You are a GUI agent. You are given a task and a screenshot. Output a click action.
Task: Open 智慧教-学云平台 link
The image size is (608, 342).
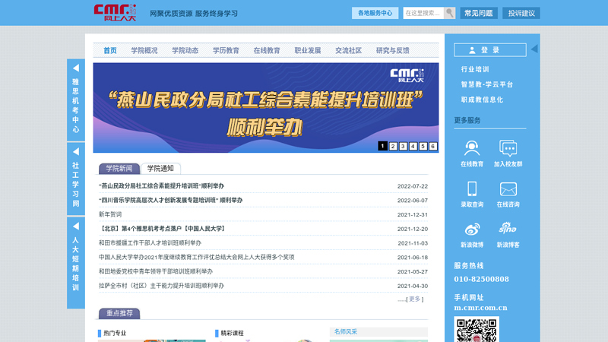pyautogui.click(x=487, y=84)
